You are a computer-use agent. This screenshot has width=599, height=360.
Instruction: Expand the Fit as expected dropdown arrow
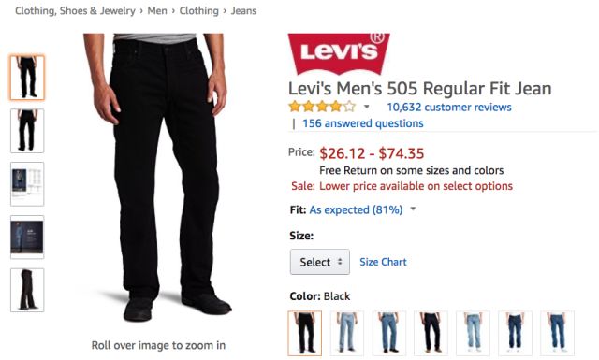click(x=413, y=209)
